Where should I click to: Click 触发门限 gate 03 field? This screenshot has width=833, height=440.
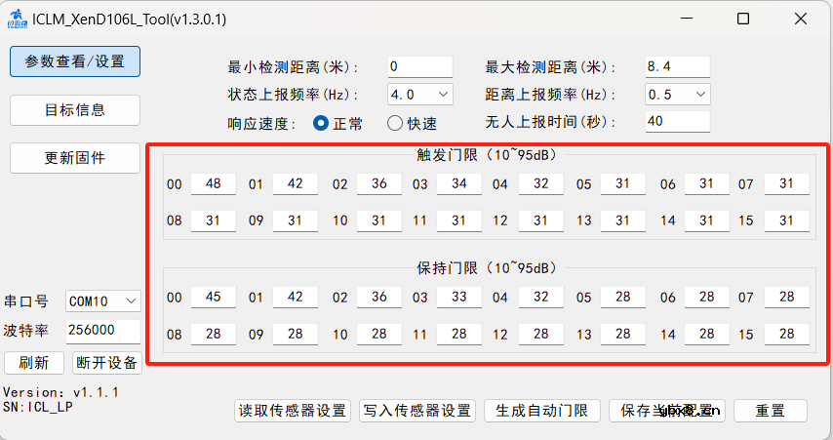click(x=459, y=183)
